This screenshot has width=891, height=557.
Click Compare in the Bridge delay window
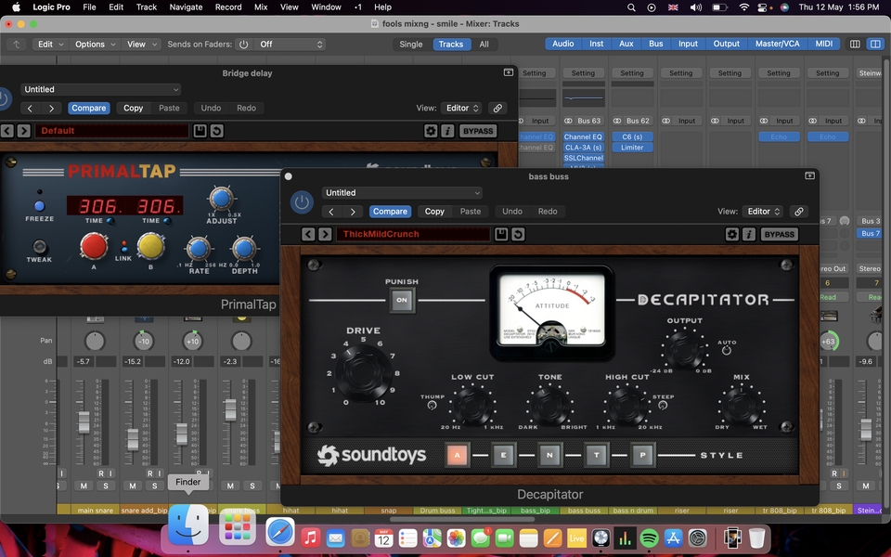pyautogui.click(x=89, y=108)
